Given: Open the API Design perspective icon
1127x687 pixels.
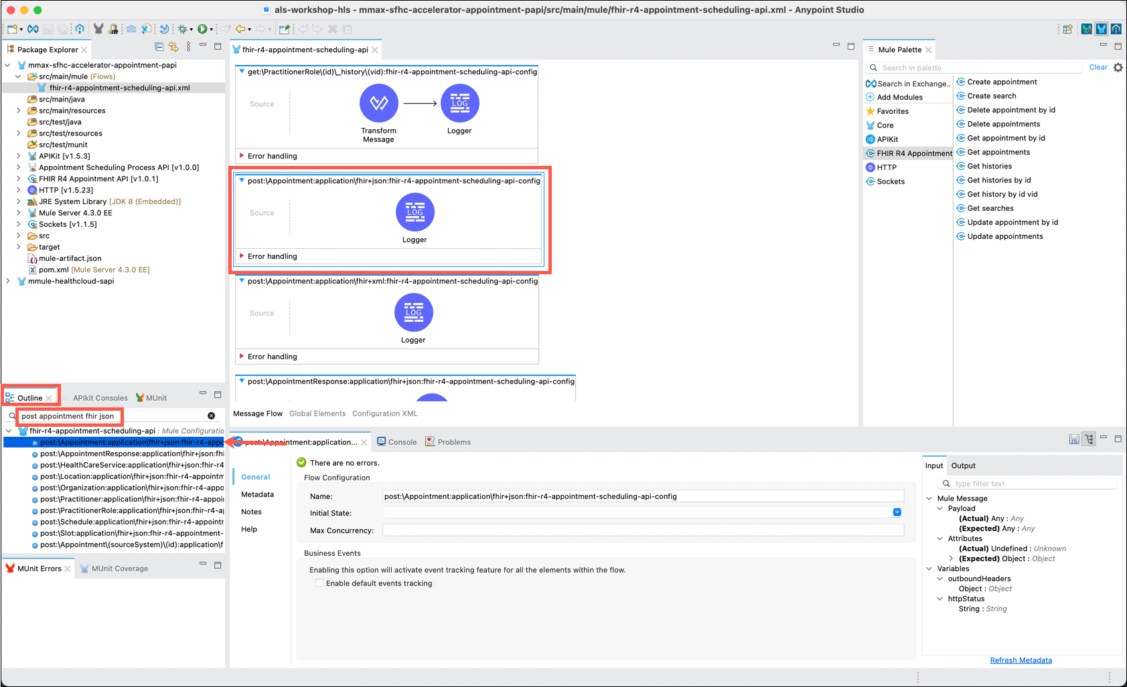Looking at the screenshot, I should tap(1116, 29).
